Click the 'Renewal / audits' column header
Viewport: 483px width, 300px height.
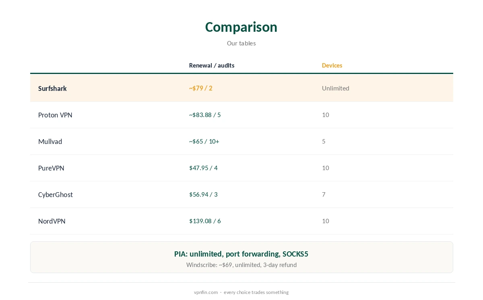point(212,65)
